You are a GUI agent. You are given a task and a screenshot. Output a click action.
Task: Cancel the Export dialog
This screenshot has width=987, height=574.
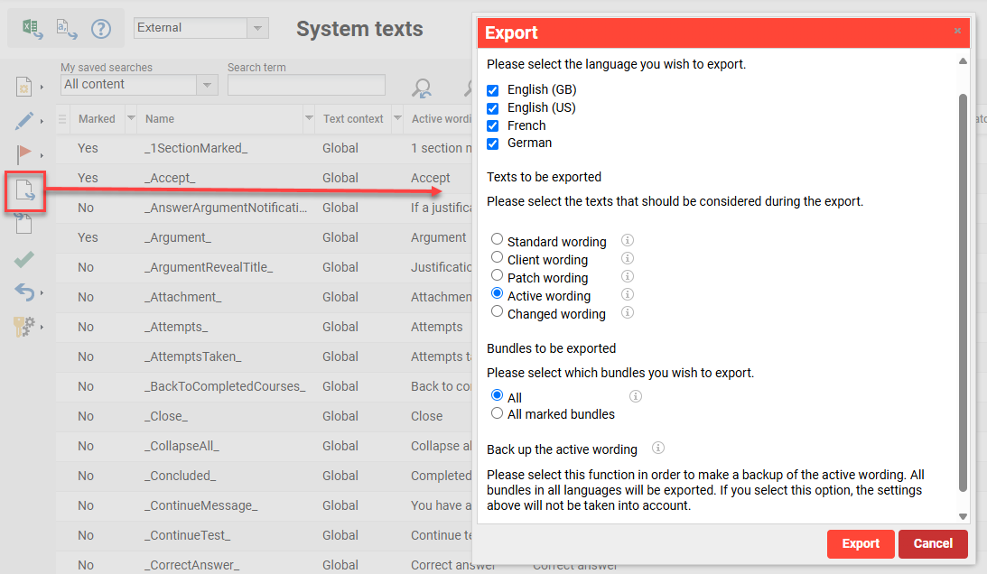[933, 543]
